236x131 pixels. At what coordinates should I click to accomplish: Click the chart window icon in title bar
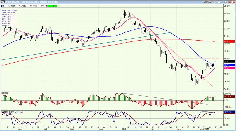(x=3, y=2)
